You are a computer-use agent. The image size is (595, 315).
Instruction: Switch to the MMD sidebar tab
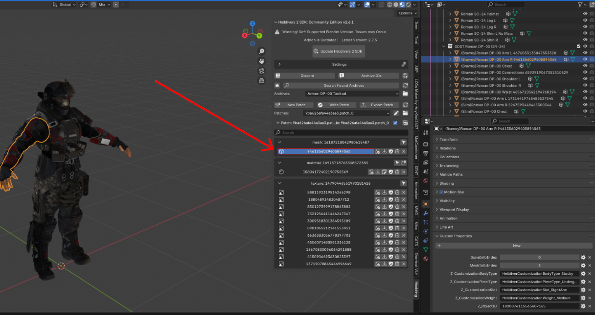click(416, 210)
